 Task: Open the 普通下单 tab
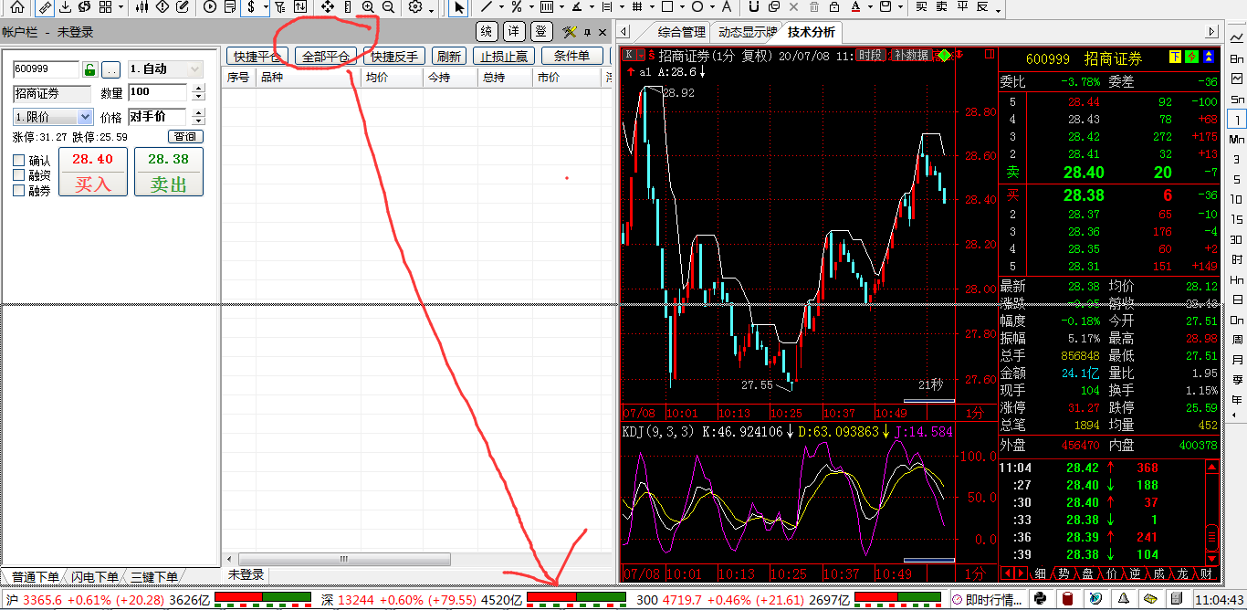(35, 577)
